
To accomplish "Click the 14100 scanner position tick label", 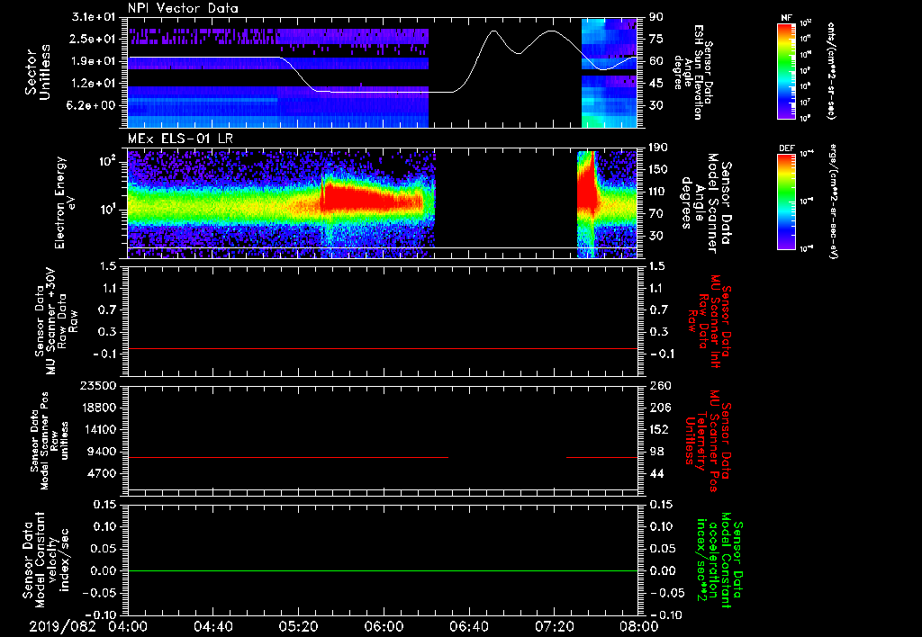I will click(99, 429).
